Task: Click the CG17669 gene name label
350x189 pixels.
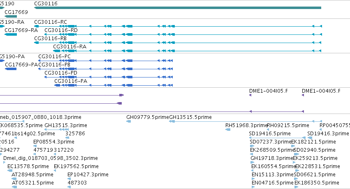Action: click(16, 12)
